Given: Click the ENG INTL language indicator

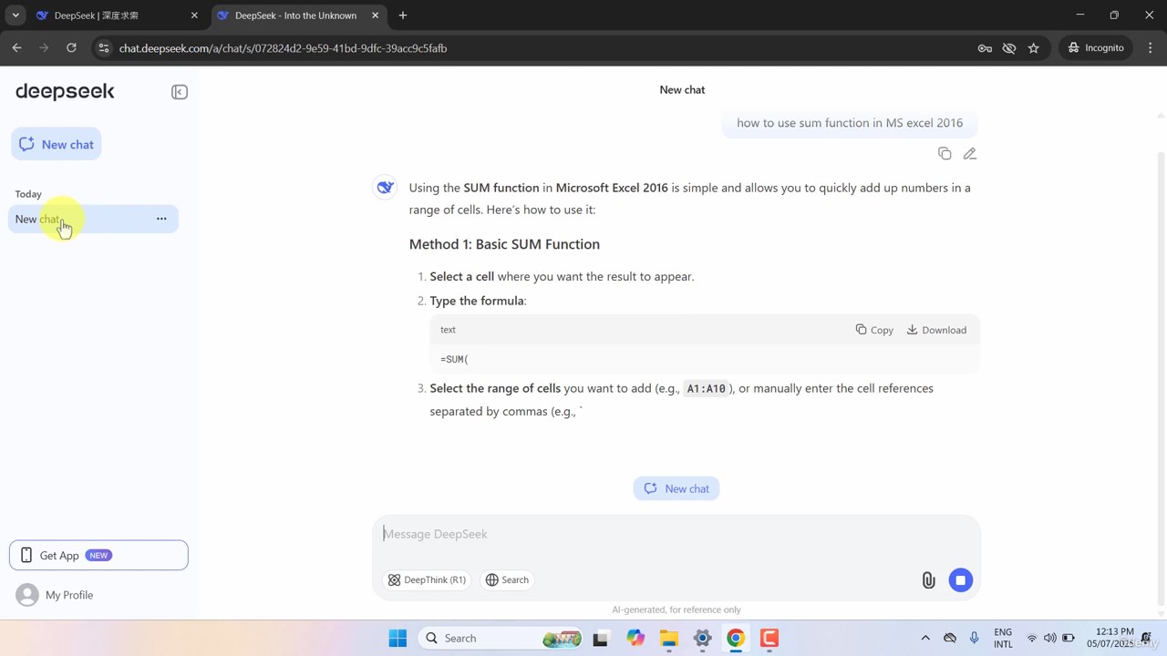Looking at the screenshot, I should (x=1003, y=638).
